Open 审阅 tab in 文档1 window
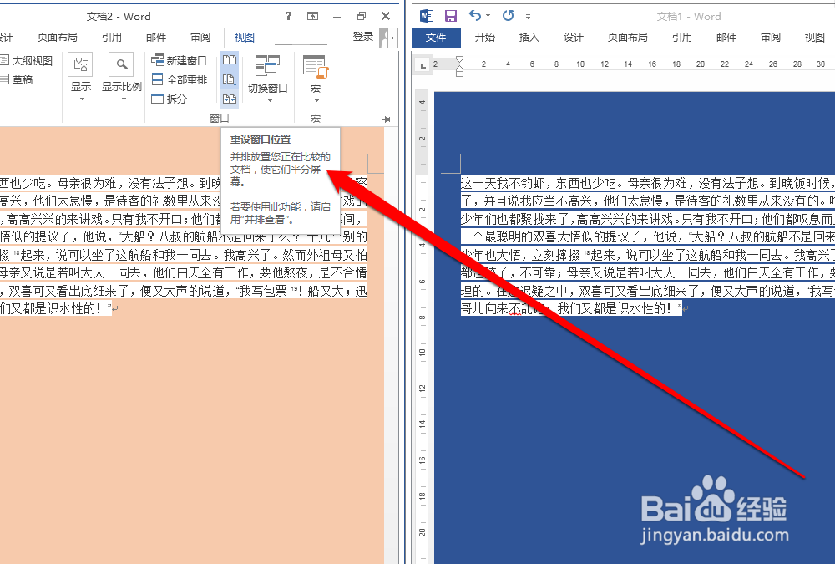Image resolution: width=835 pixels, height=564 pixels. [771, 38]
